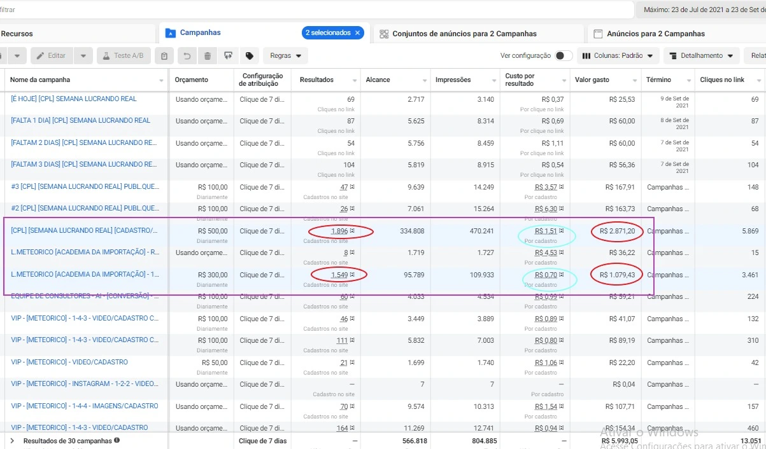766x449 pixels.
Task: Open campaign VIP - [METEORICO] - INSTAGRAM - 1-2-2
Action: [x=85, y=383]
